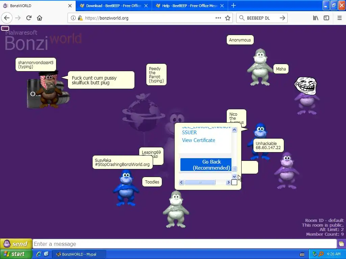Reload the current page
The height and width of the screenshot is (259, 346).
(29, 18)
